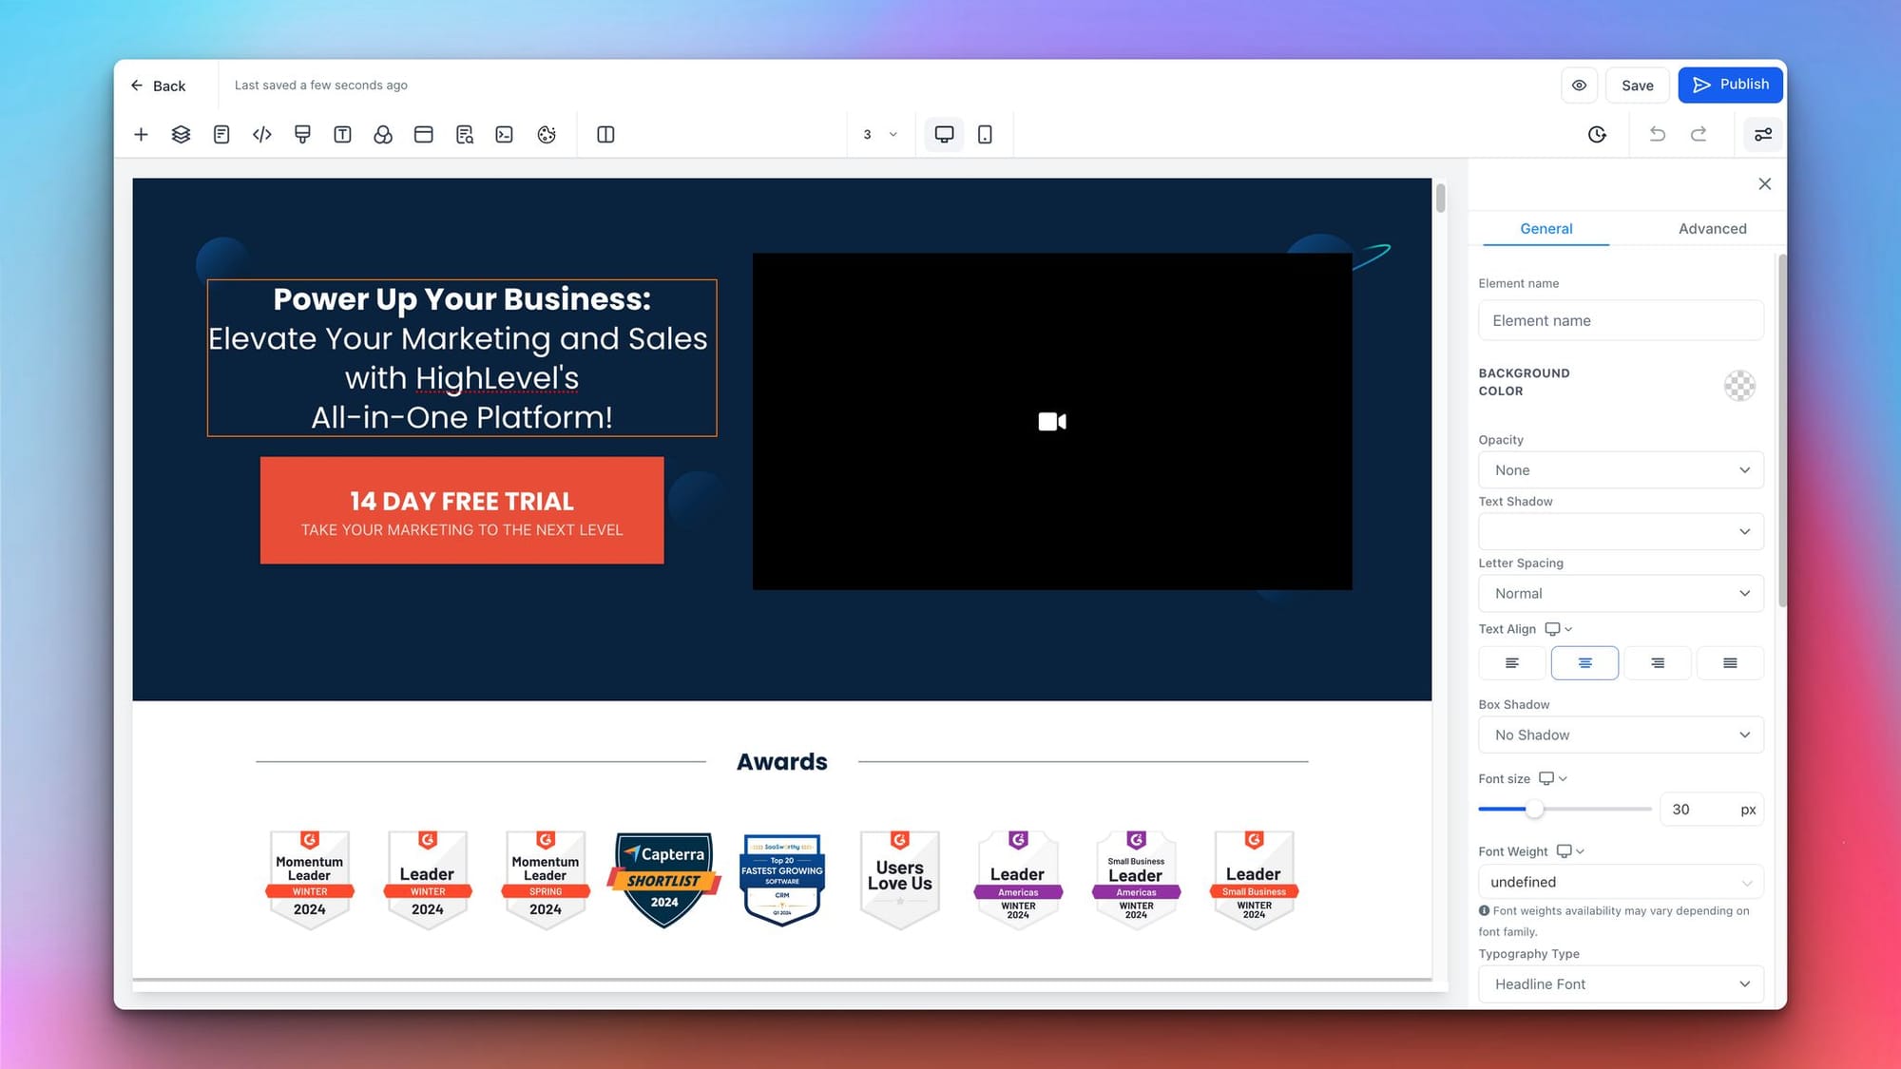Select the General tab
Screen dimensions: 1901x1069
1546,228
